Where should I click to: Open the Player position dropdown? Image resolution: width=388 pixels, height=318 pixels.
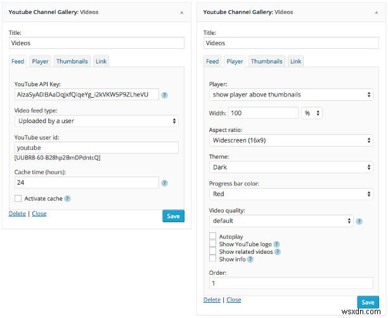291,95
